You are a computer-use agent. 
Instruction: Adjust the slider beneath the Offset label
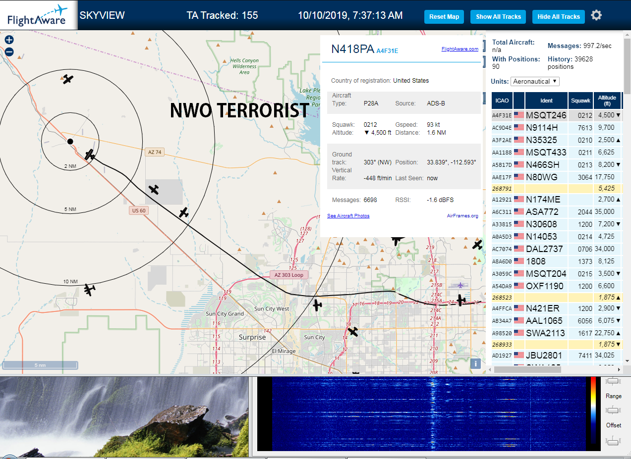[614, 441]
